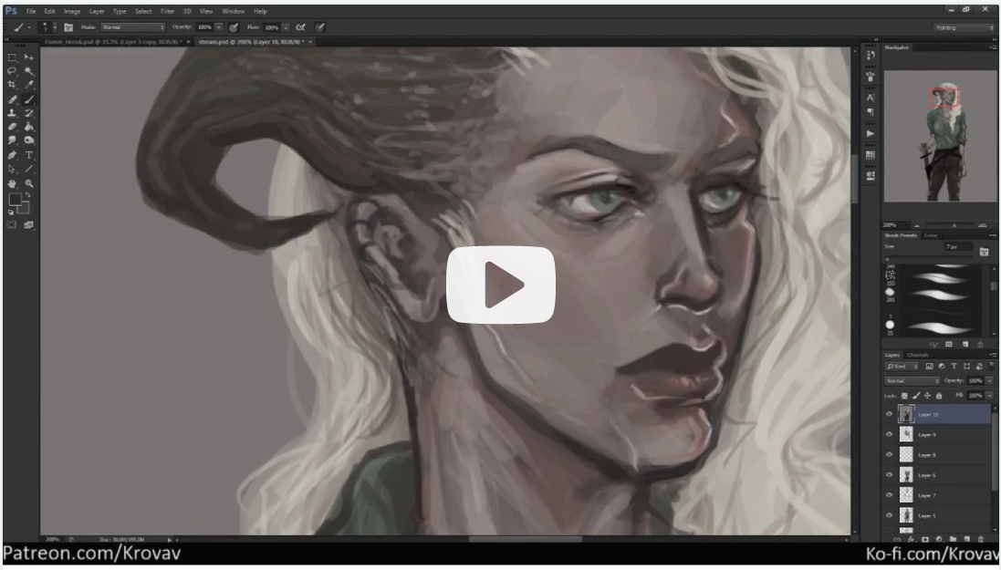Select the Magic Wand tool

[28, 71]
